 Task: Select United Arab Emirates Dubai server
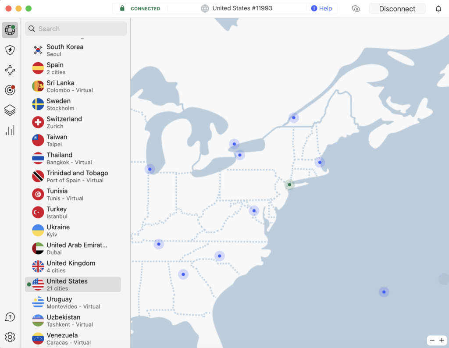pos(73,249)
